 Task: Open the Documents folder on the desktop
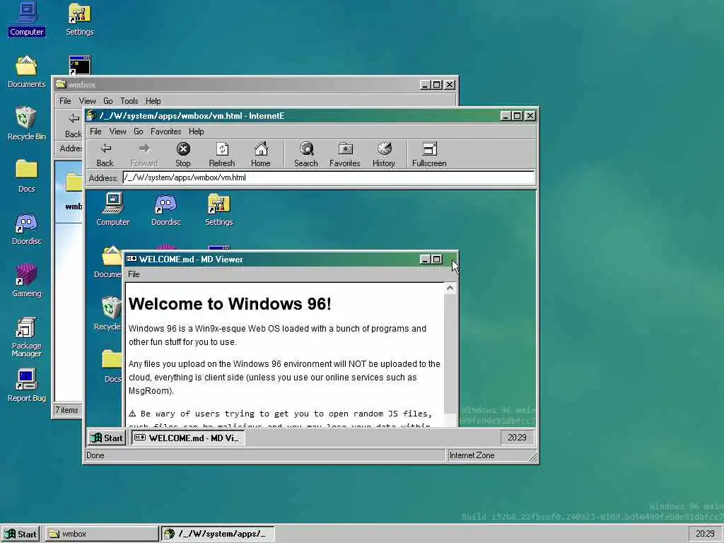26,71
